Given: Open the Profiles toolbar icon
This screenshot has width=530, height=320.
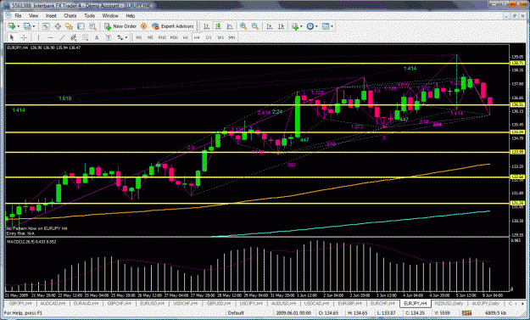Looking at the screenshot, I should 27,26.
